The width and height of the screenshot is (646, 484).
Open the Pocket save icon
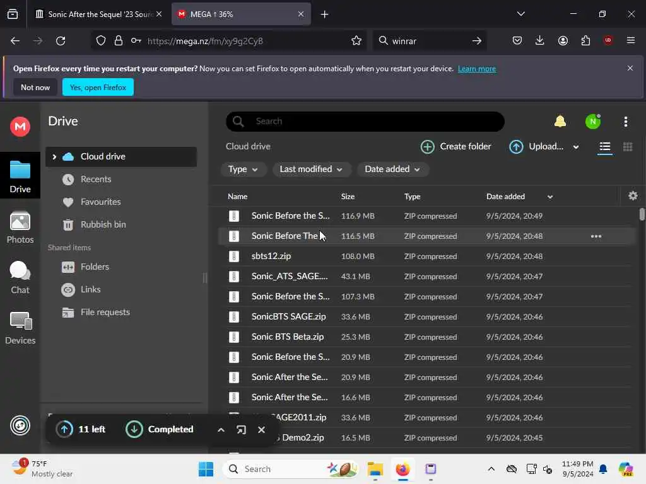[517, 40]
